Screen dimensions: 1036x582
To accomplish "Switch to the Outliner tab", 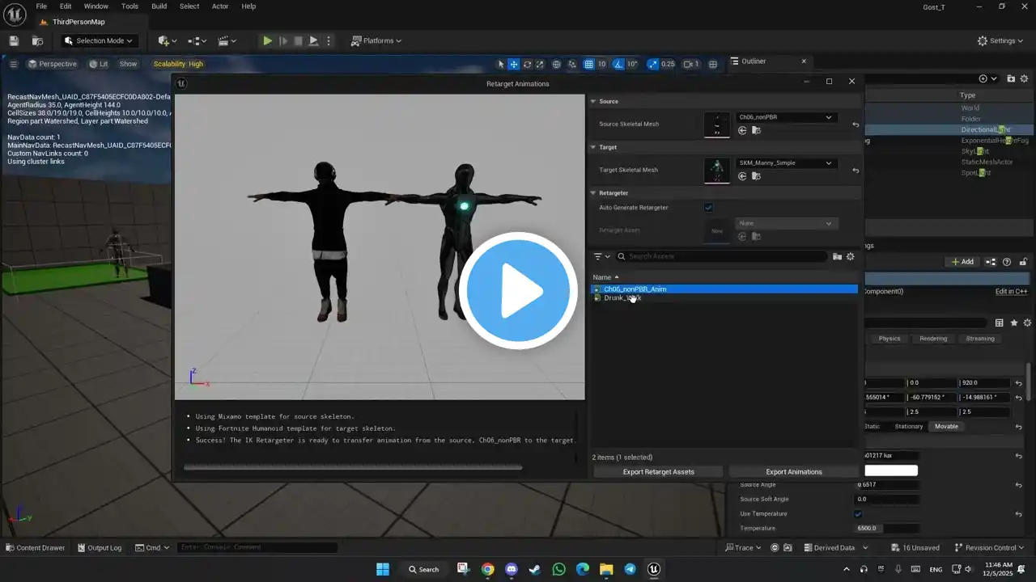I will pos(754,61).
